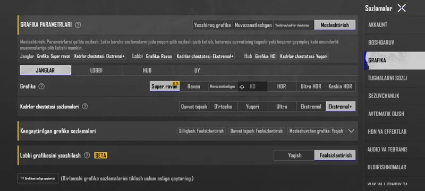Click download cloud icon on HD option

coord(242,87)
